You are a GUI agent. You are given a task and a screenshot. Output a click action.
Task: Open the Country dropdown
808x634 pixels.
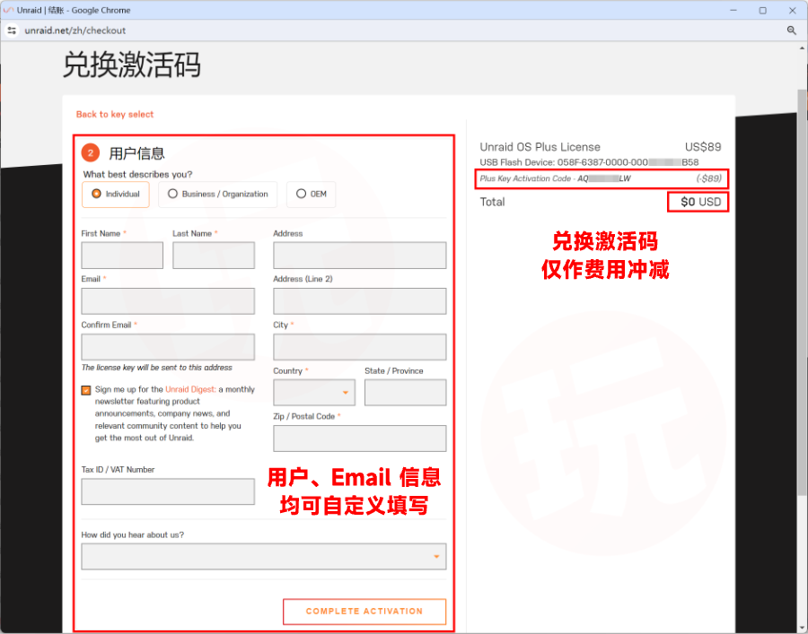[314, 393]
